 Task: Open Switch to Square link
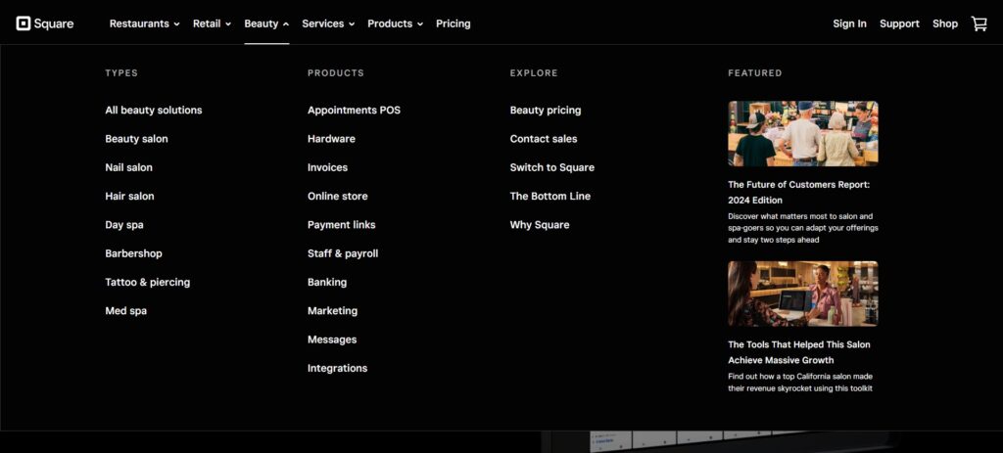pos(552,167)
